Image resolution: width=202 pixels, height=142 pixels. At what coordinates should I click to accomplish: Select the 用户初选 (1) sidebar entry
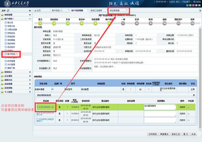click(x=13, y=54)
